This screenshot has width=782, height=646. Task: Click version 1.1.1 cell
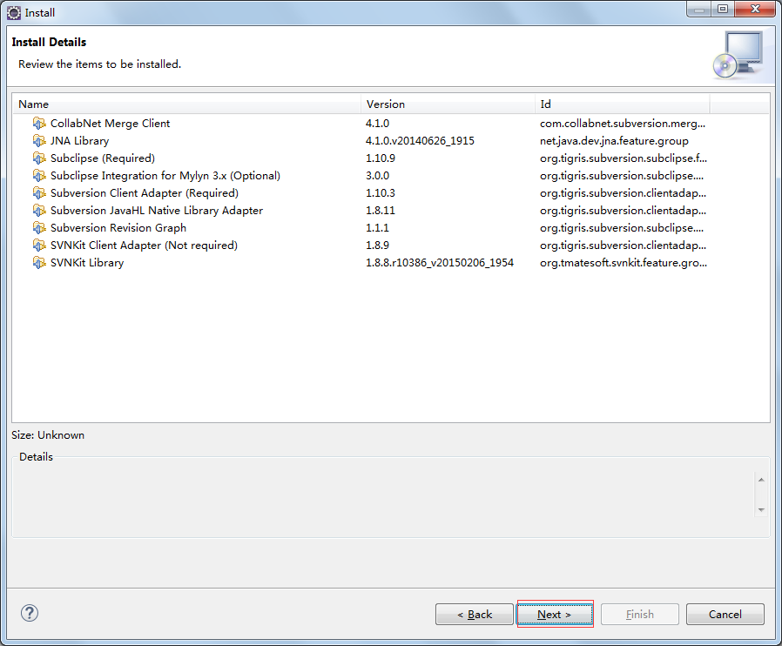(378, 228)
